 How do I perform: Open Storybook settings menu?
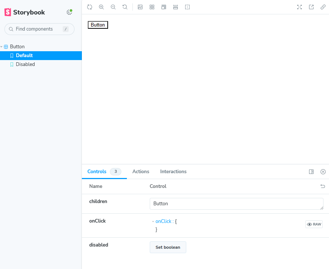click(x=69, y=12)
